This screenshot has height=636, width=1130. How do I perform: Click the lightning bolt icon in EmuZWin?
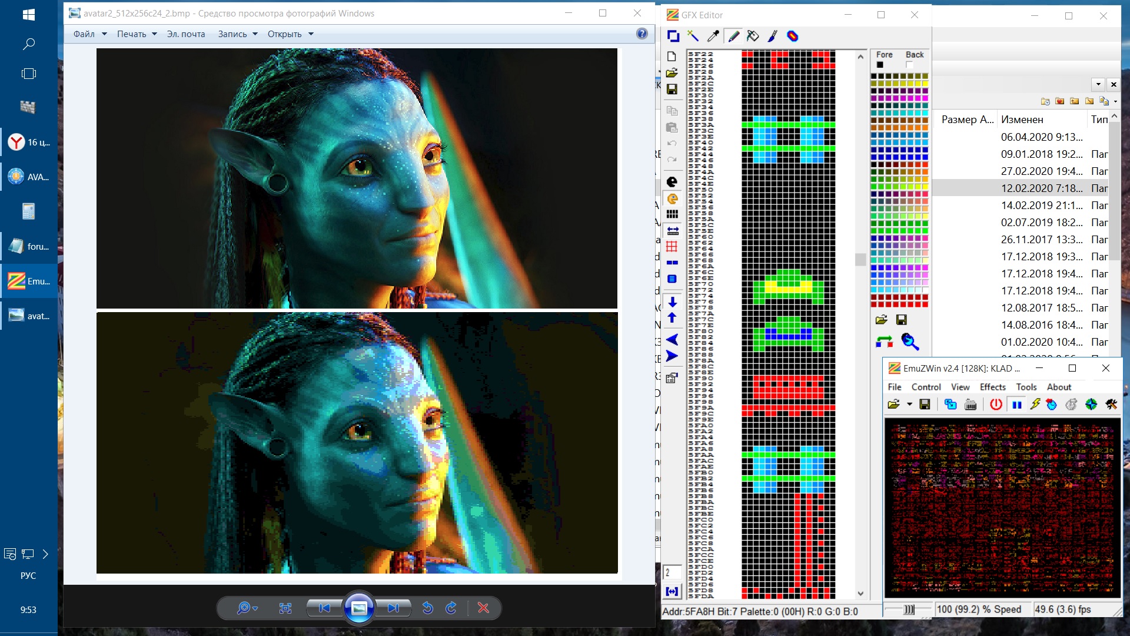[x=1035, y=405]
